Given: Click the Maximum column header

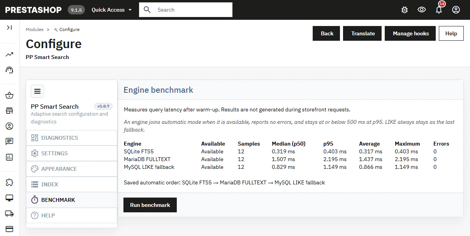Looking at the screenshot, I should click(x=407, y=144).
